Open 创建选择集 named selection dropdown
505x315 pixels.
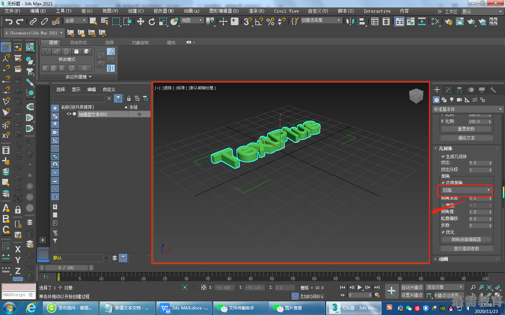(321, 20)
